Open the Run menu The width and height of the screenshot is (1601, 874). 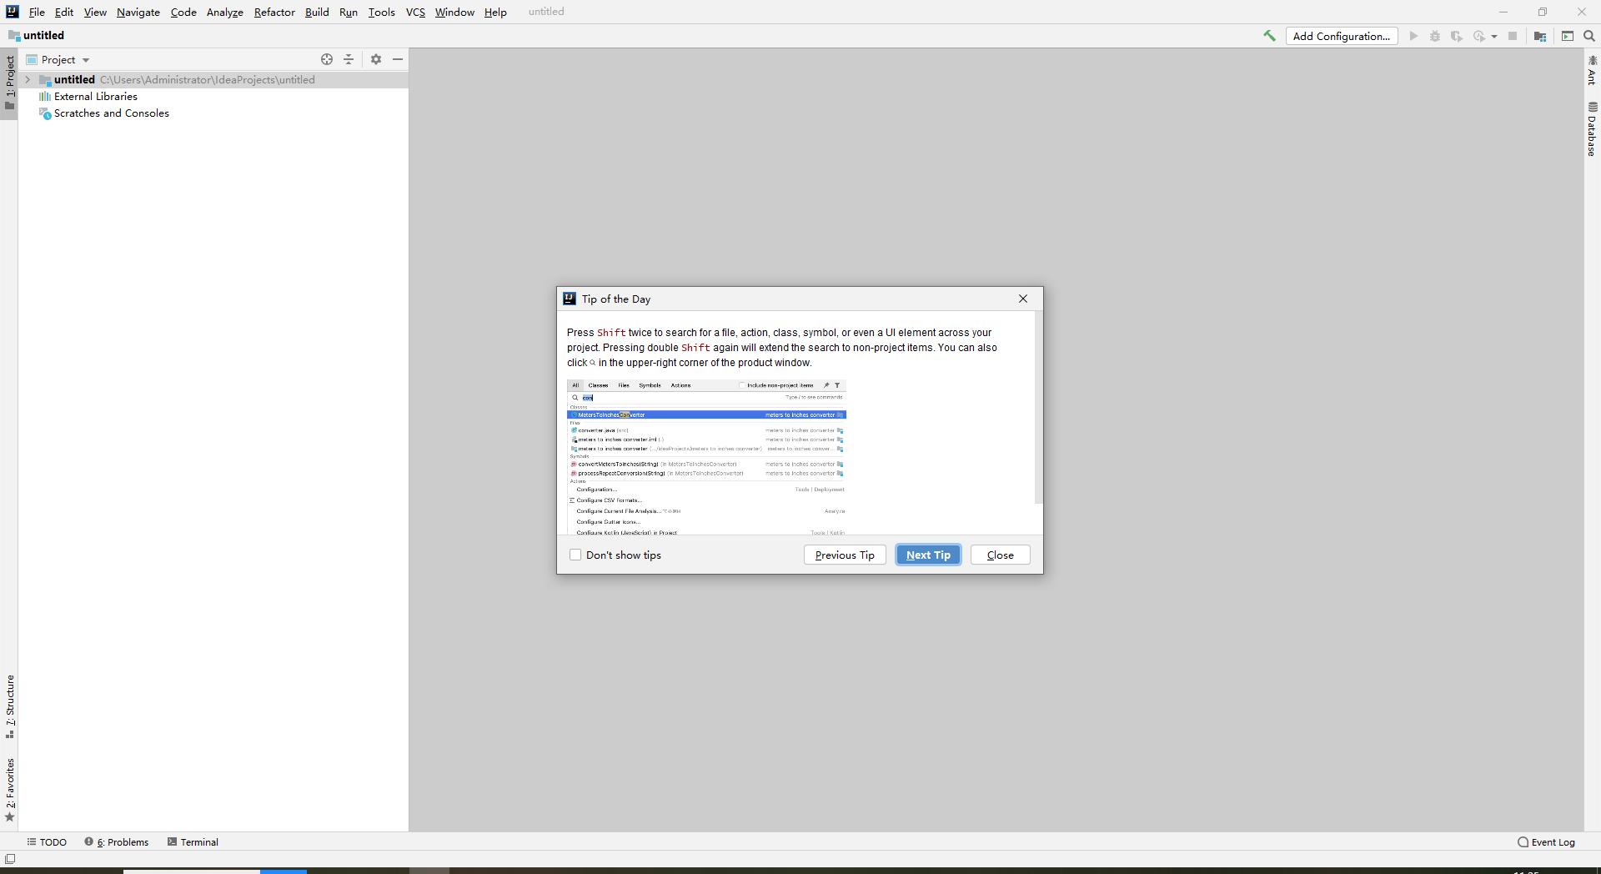coord(349,12)
